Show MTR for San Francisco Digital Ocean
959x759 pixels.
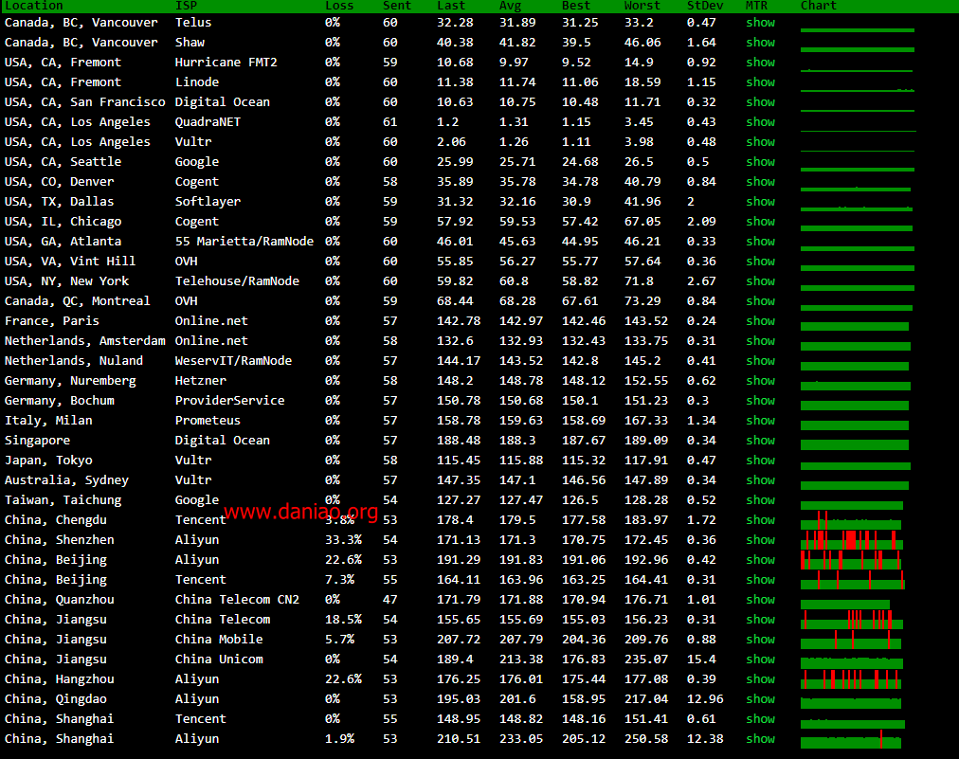point(760,102)
